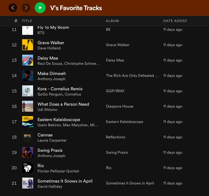
Task: Select track title Maka Dimweh
Action: tap(52, 74)
